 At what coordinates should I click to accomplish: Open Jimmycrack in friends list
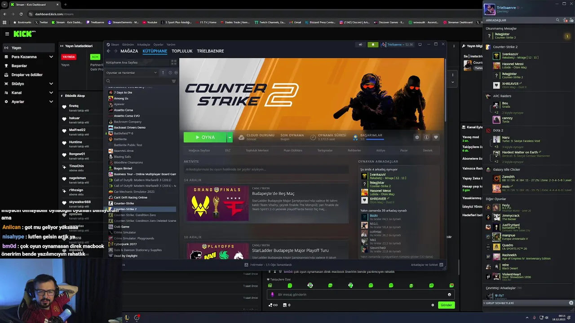point(510,217)
